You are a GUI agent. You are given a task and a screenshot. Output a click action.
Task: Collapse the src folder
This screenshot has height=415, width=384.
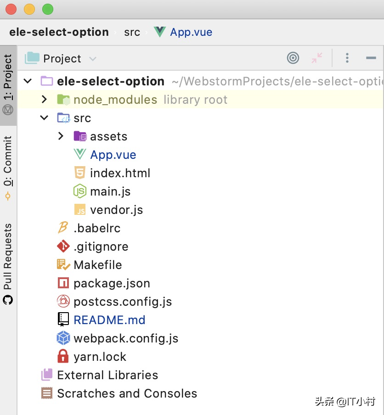click(x=44, y=118)
